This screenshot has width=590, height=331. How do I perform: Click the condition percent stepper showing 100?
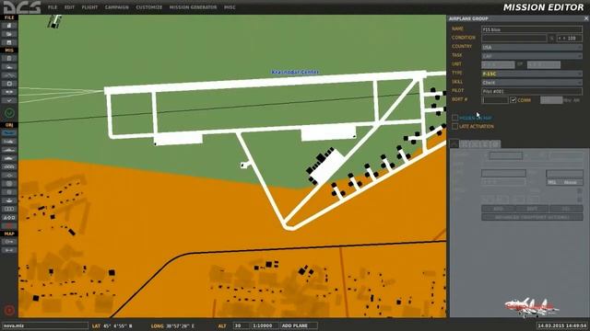point(570,39)
